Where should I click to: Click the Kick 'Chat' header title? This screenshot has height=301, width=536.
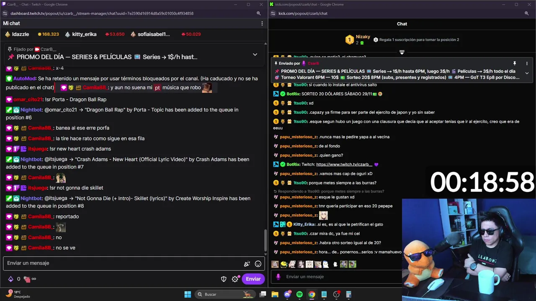[x=402, y=24]
